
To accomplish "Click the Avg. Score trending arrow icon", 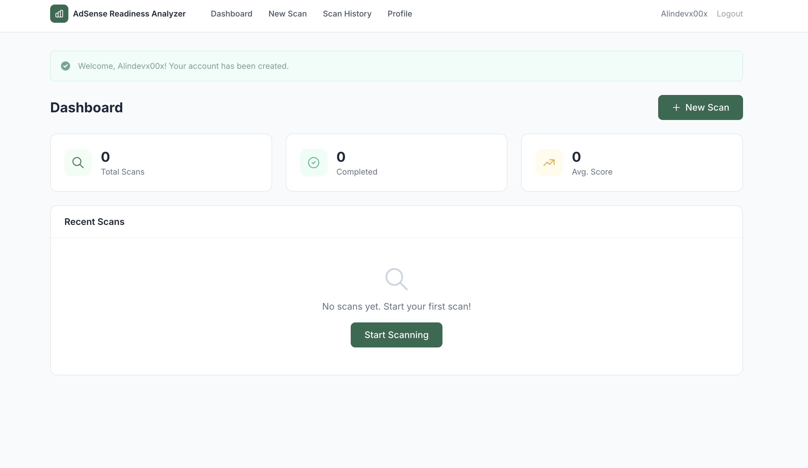I will point(549,163).
